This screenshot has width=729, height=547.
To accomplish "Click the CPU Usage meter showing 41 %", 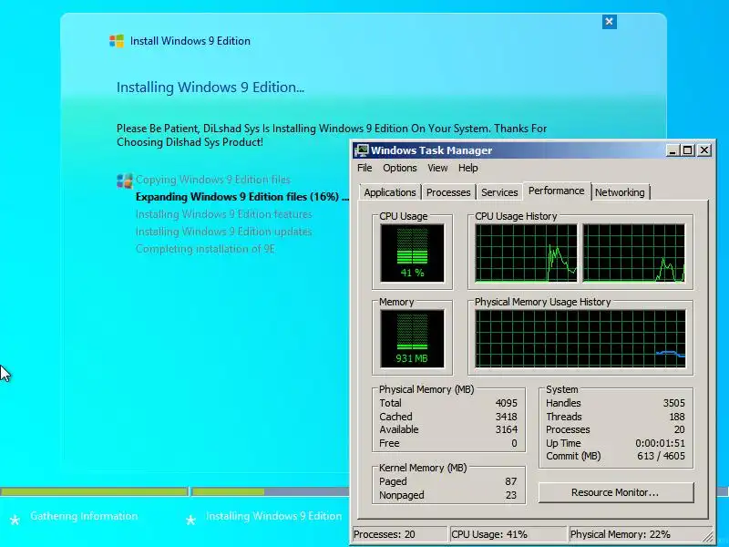I will (x=412, y=253).
